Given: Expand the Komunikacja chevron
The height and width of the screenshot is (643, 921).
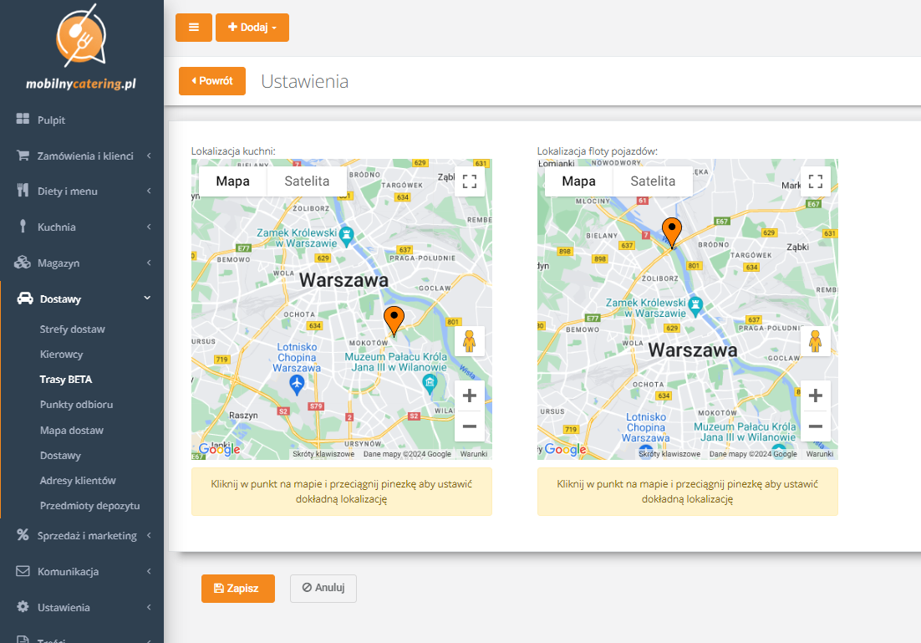Looking at the screenshot, I should click(150, 571).
